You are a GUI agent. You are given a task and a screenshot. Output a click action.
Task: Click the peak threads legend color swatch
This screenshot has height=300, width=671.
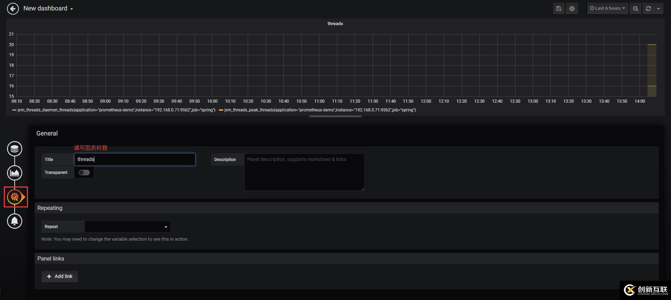tap(221, 110)
